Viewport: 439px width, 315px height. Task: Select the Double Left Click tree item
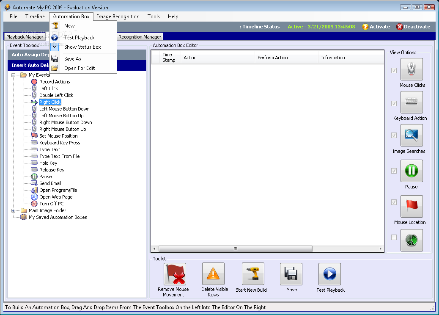point(56,95)
